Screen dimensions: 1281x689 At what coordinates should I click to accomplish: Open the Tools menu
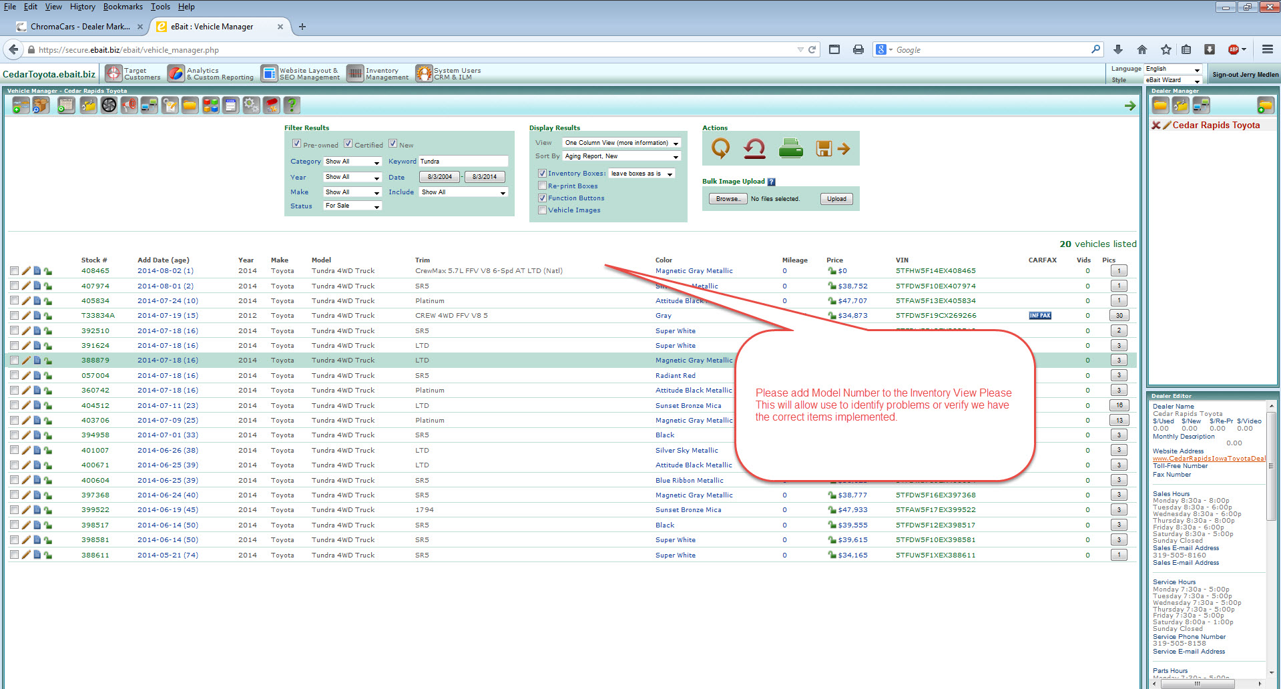point(160,7)
